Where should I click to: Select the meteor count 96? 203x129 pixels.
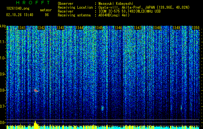[47, 15]
